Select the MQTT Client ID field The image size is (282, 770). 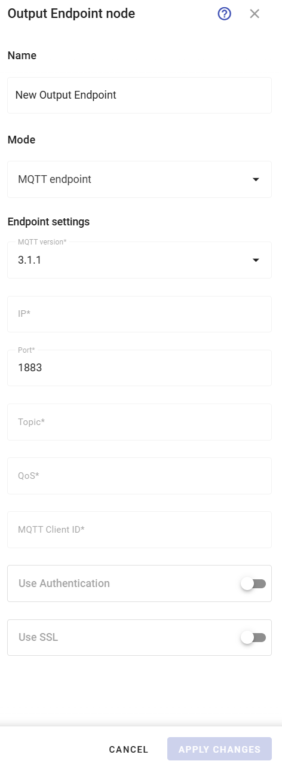[139, 530]
